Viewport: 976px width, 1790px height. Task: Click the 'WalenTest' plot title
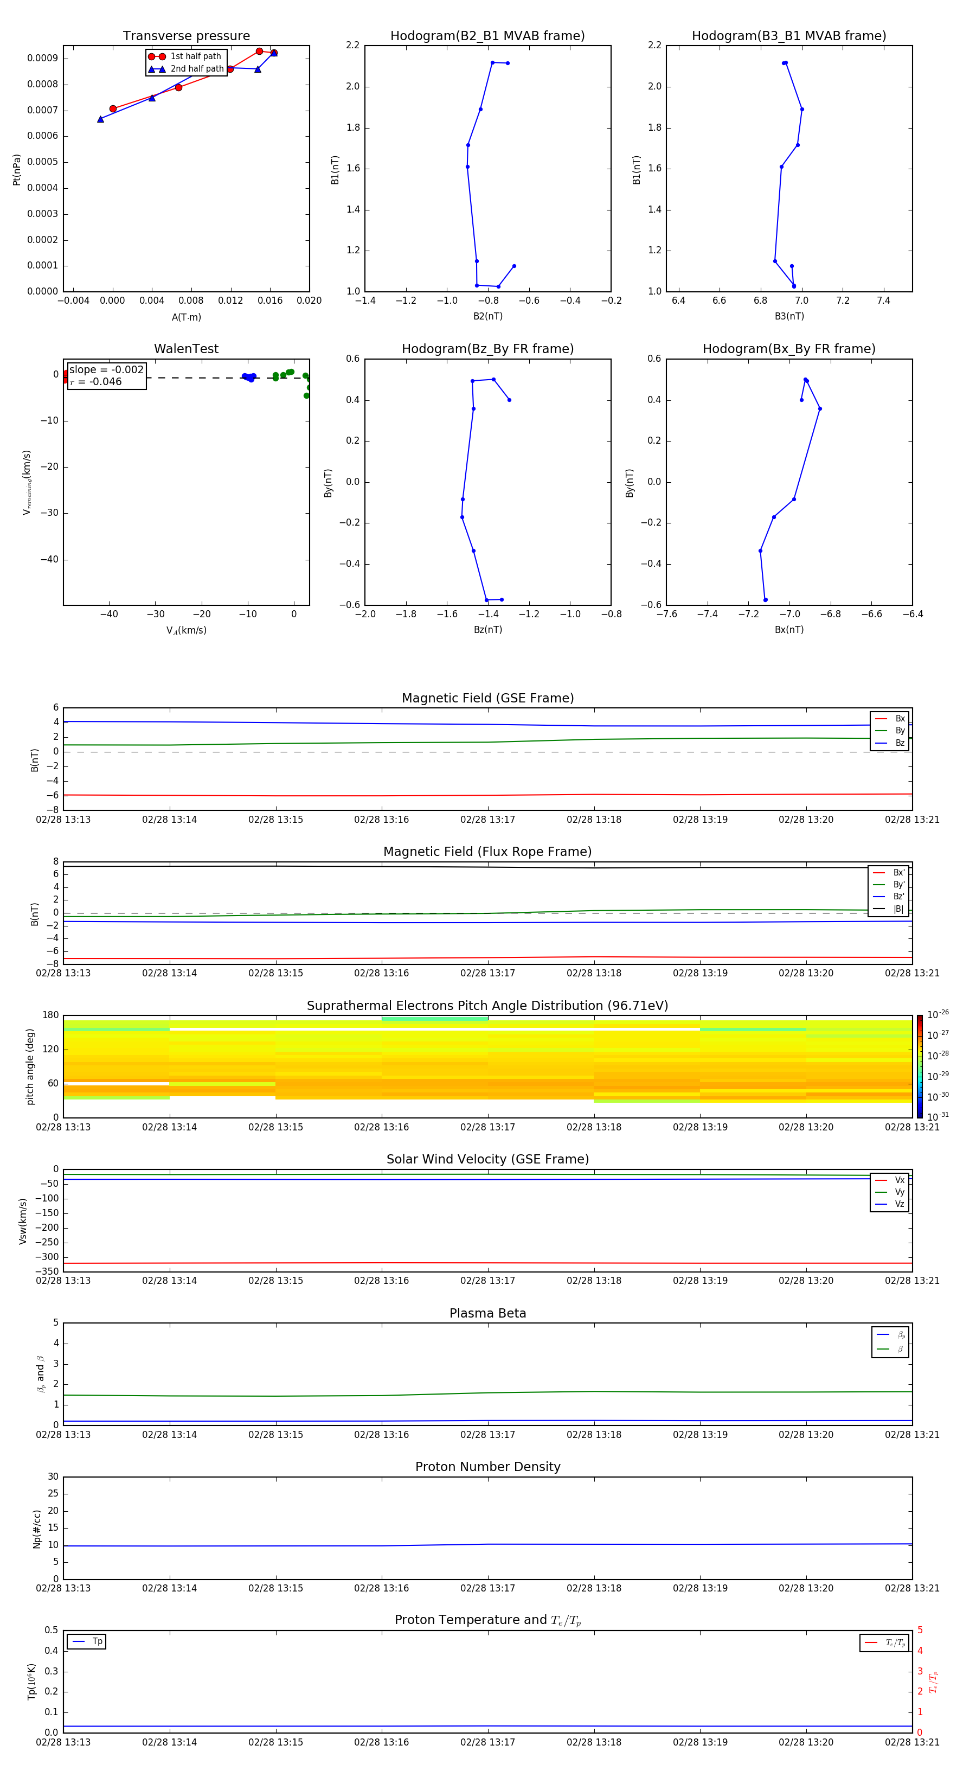click(x=186, y=349)
